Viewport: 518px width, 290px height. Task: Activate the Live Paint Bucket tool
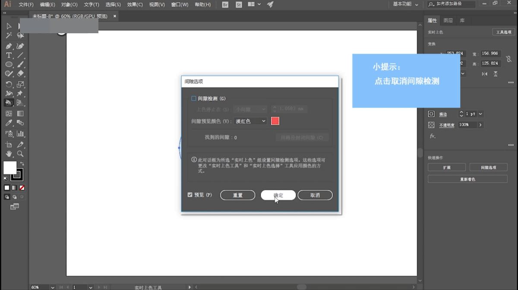tap(9, 102)
